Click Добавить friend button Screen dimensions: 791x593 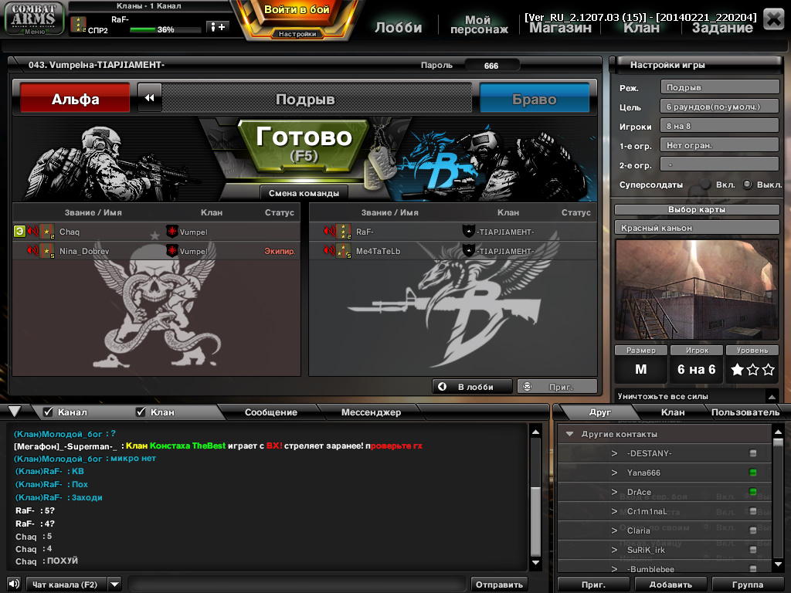point(670,585)
